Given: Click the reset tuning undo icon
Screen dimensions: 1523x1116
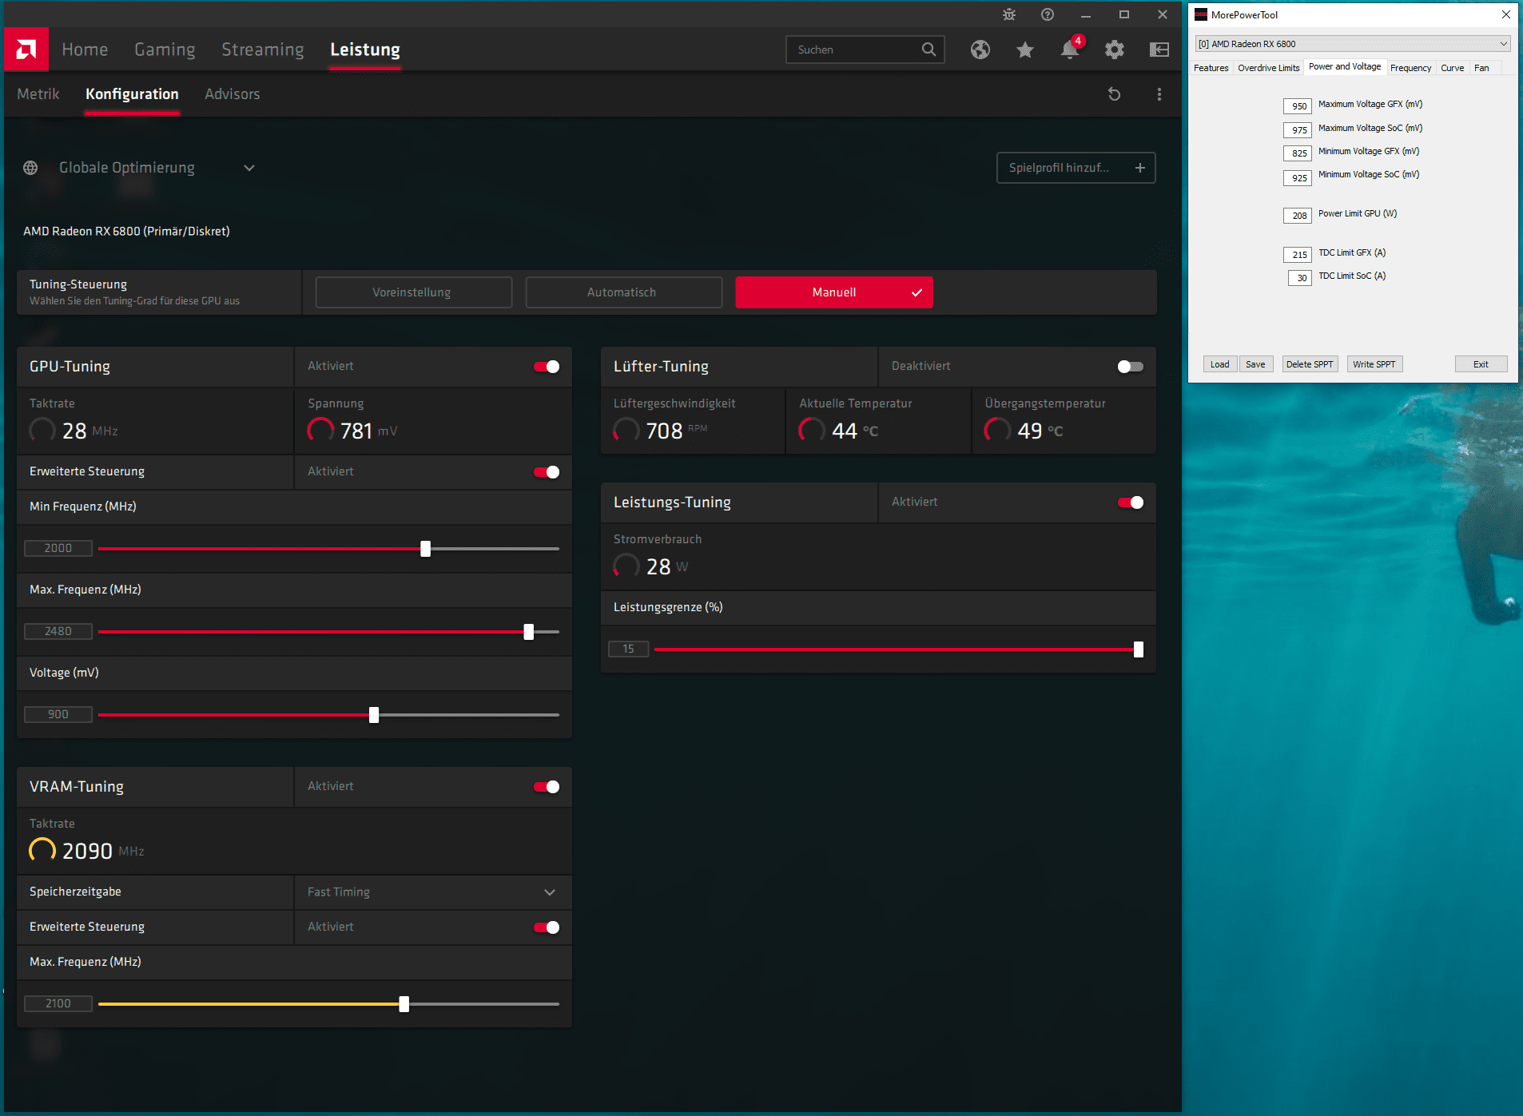Looking at the screenshot, I should point(1115,94).
